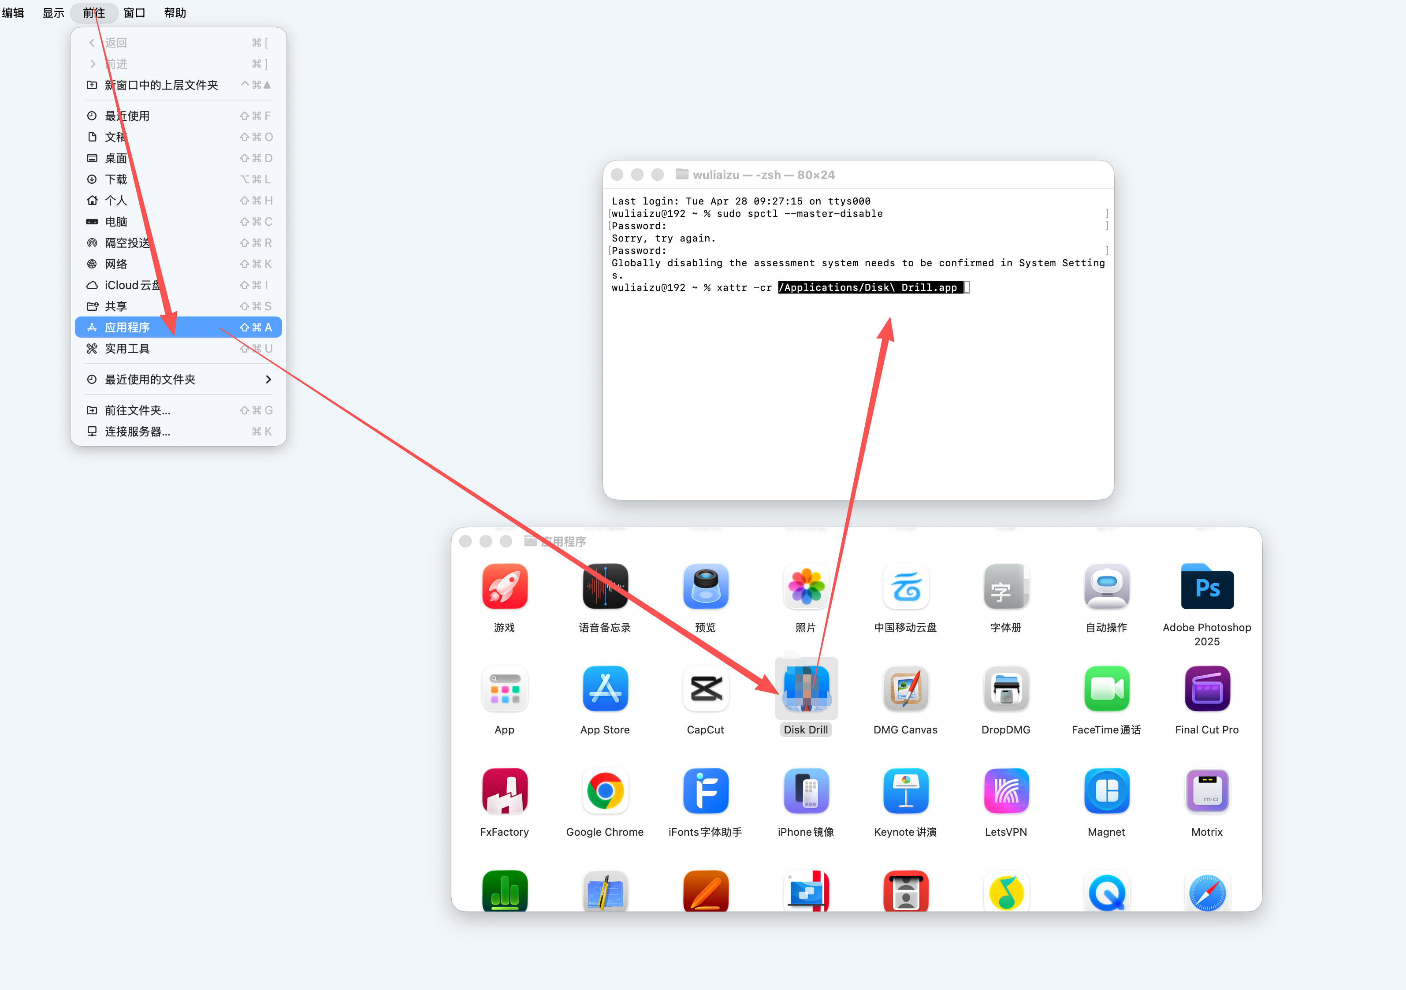
Task: Open the 游戏 app in the Applications window
Action: click(505, 587)
